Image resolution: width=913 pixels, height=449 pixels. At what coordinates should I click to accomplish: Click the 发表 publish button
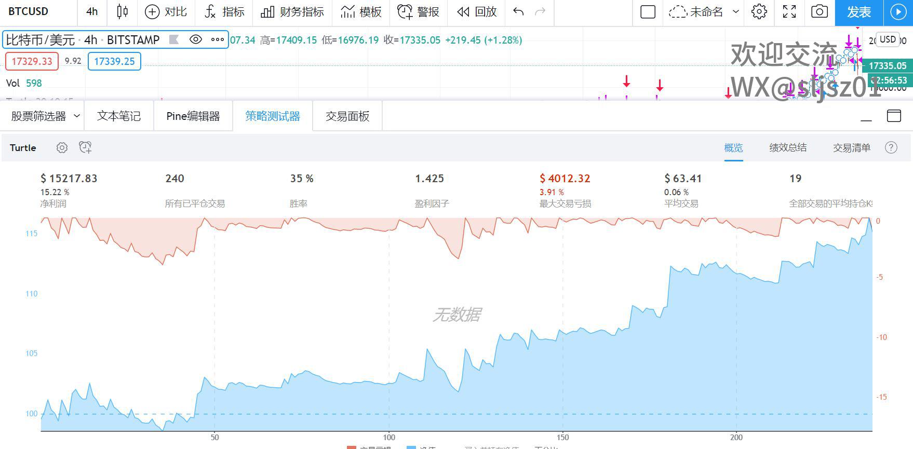click(858, 12)
